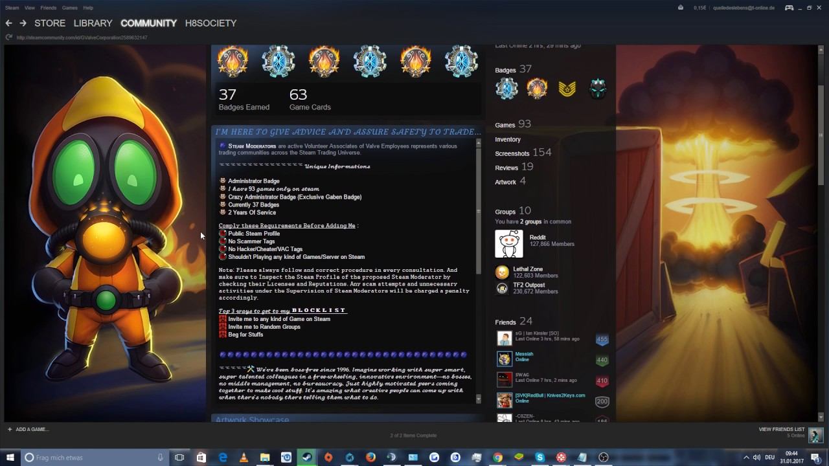Click the profile summary scrollbar up arrow
829x466 pixels.
pos(479,142)
